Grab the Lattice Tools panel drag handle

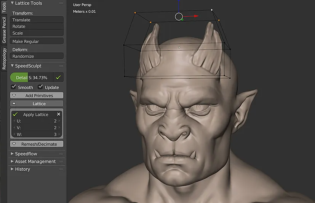(x=61, y=3)
